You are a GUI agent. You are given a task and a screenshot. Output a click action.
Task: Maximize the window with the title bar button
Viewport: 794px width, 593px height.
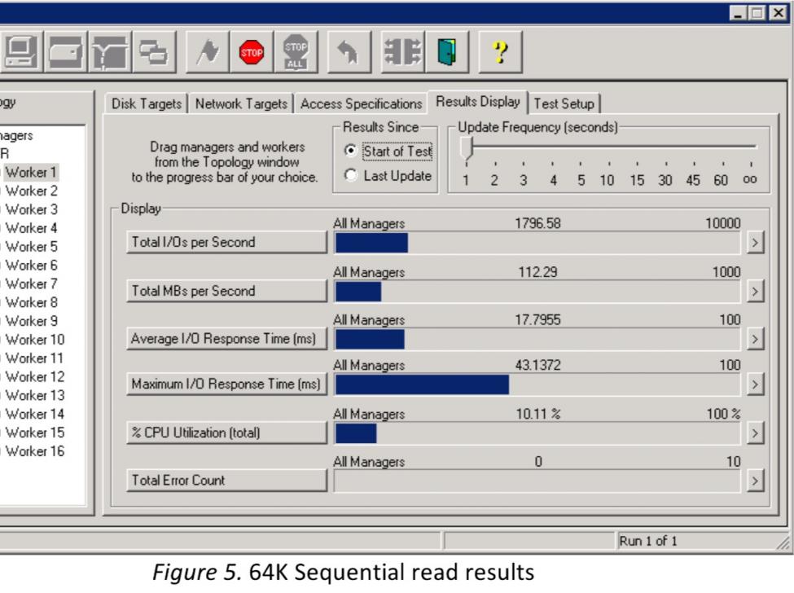pos(757,13)
